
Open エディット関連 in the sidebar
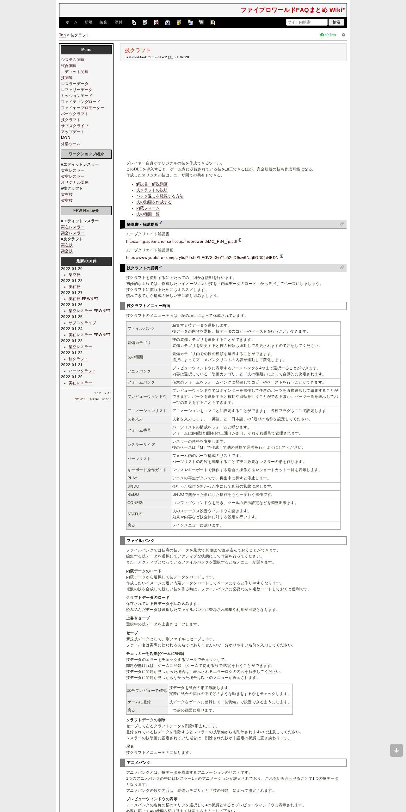(75, 72)
